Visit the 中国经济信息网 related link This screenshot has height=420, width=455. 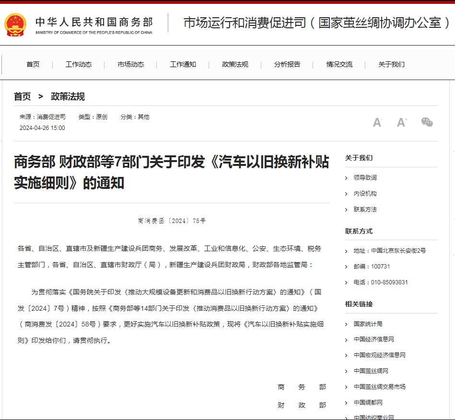click(374, 339)
